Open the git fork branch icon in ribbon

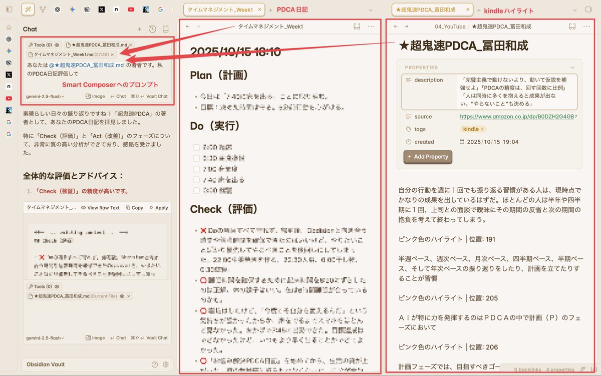click(43, 9)
